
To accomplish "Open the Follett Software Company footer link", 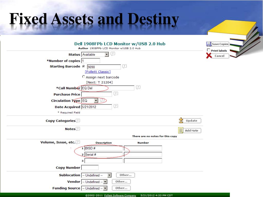I will pyautogui.click(x=120, y=195).
